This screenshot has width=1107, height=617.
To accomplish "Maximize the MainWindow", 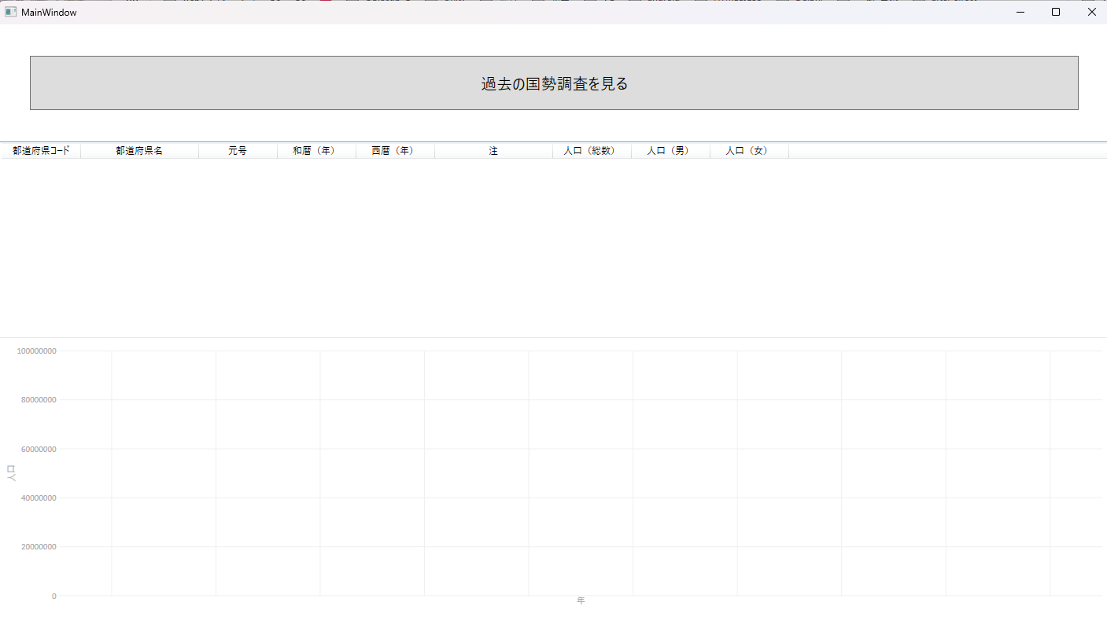I will [x=1055, y=12].
